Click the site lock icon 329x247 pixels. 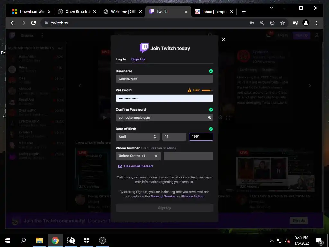point(46,23)
